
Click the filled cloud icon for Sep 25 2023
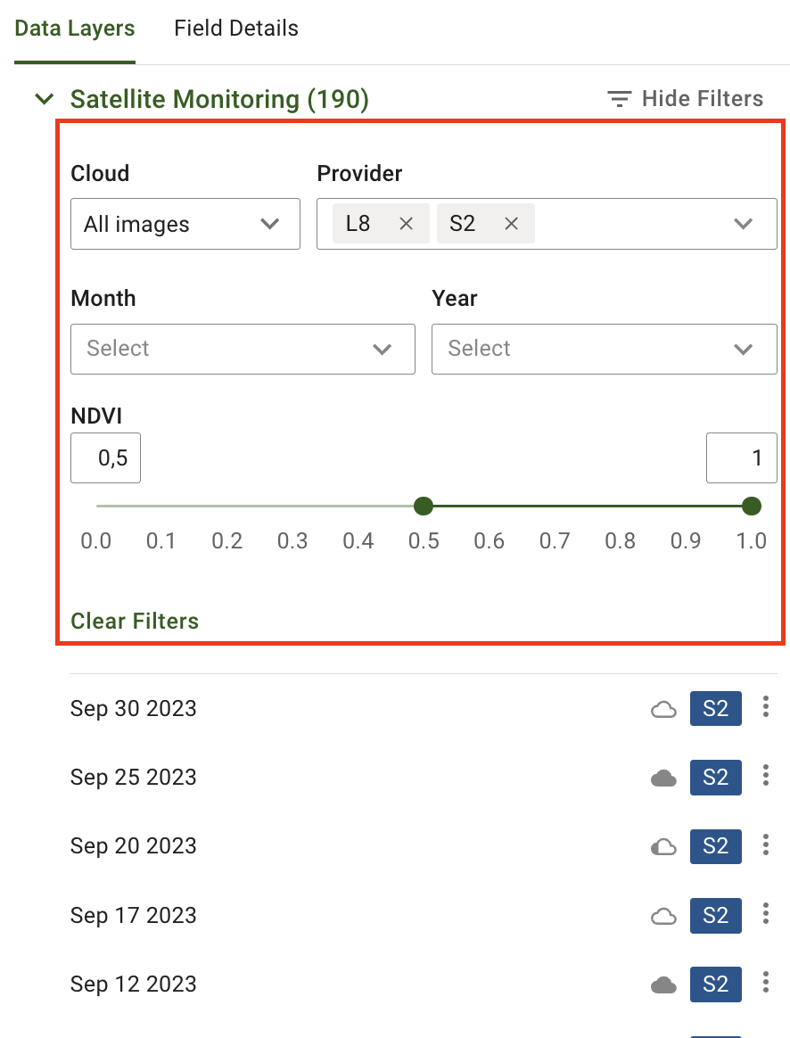[x=663, y=778]
